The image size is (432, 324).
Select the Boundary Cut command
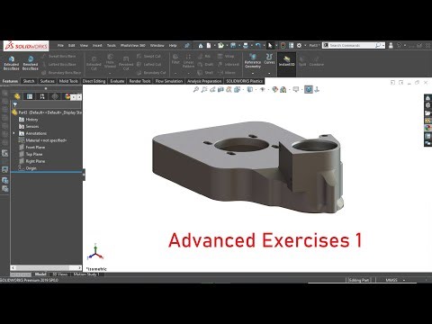click(151, 73)
